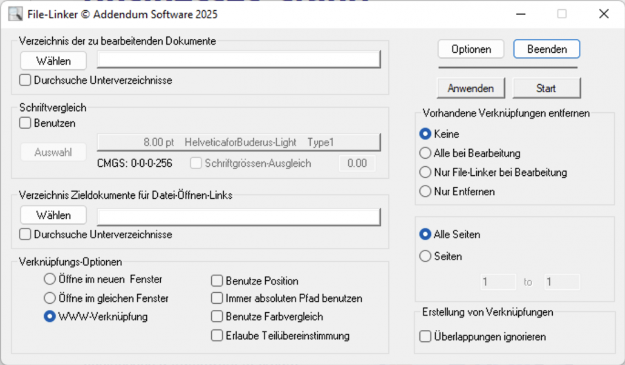Toggle Schriftgrössen-Ausgleich checkbox
The width and height of the screenshot is (625, 365).
tap(196, 163)
